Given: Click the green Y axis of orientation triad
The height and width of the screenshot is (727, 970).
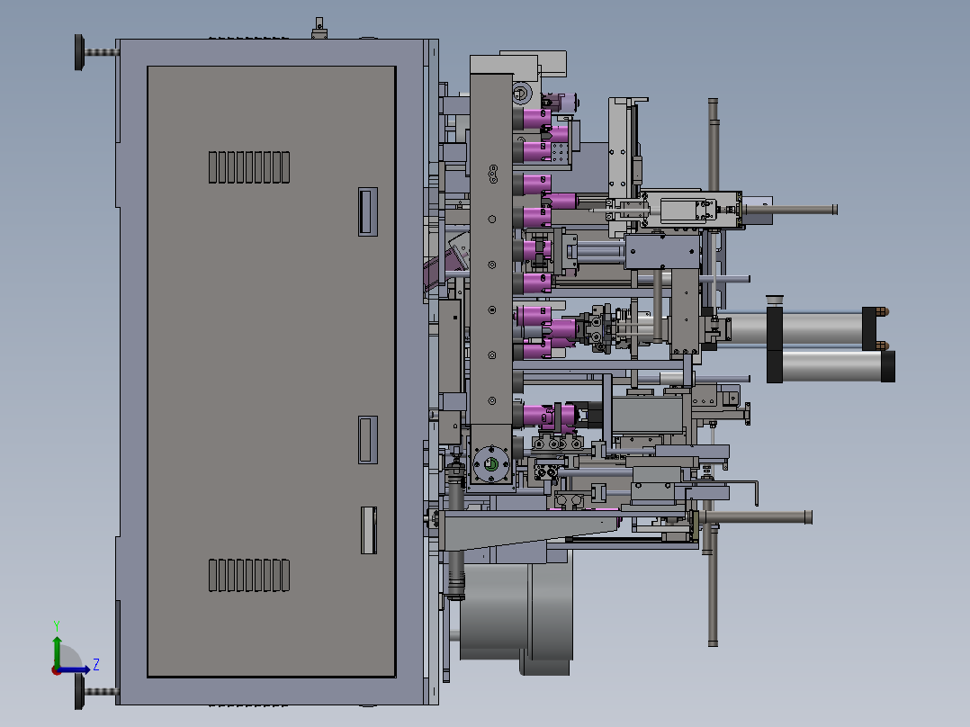Looking at the screenshot, I should pyautogui.click(x=57, y=651).
